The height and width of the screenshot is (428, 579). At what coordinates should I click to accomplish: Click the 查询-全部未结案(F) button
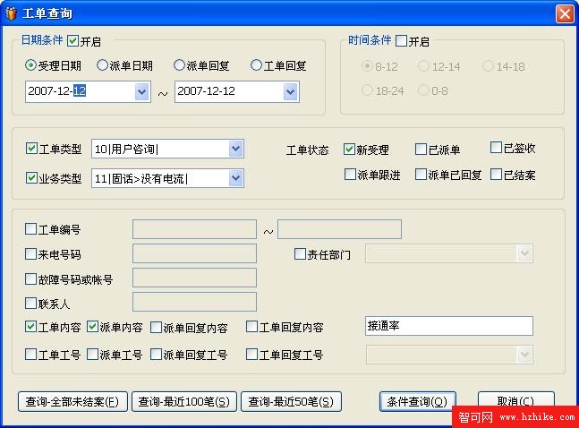tap(72, 402)
